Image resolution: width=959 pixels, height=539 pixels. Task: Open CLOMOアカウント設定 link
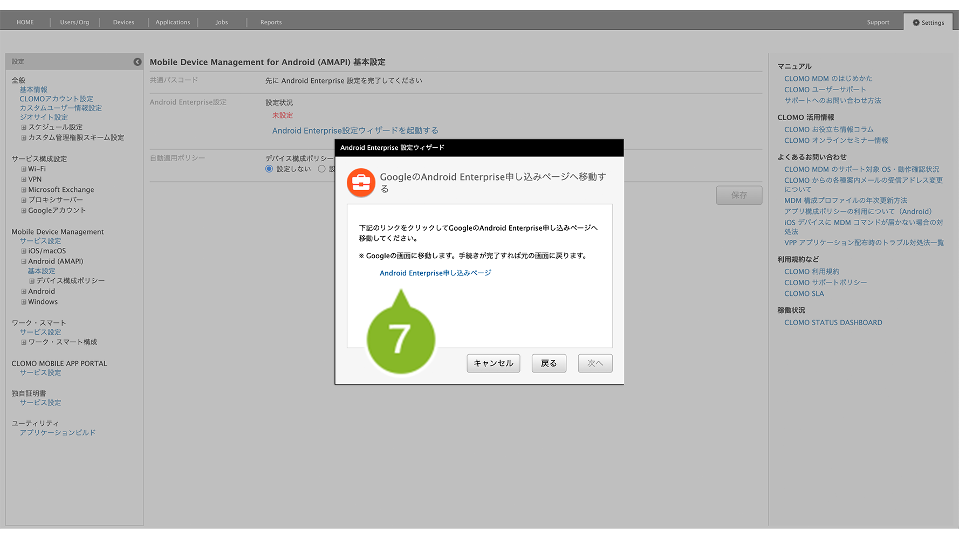57,99
